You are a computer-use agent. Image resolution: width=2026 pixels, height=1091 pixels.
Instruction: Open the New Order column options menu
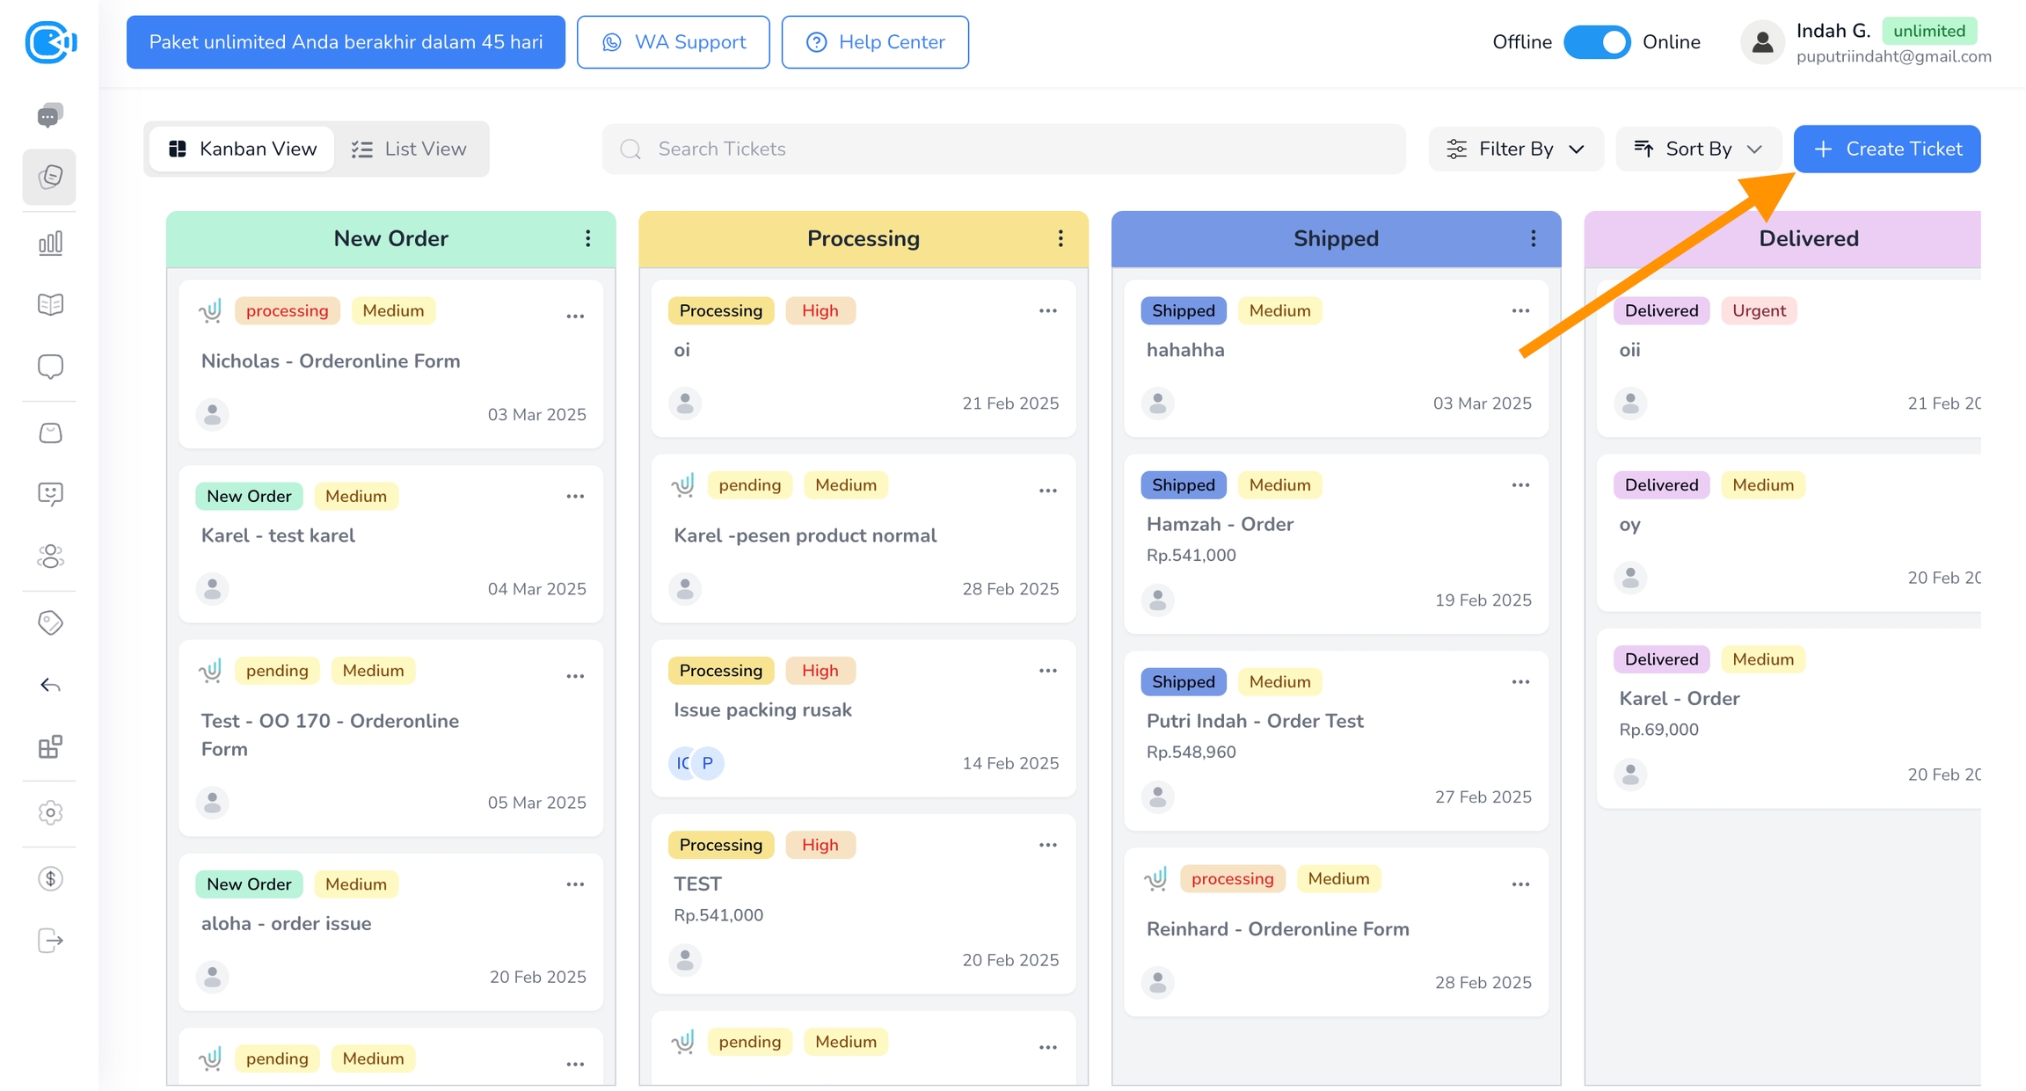click(x=588, y=238)
